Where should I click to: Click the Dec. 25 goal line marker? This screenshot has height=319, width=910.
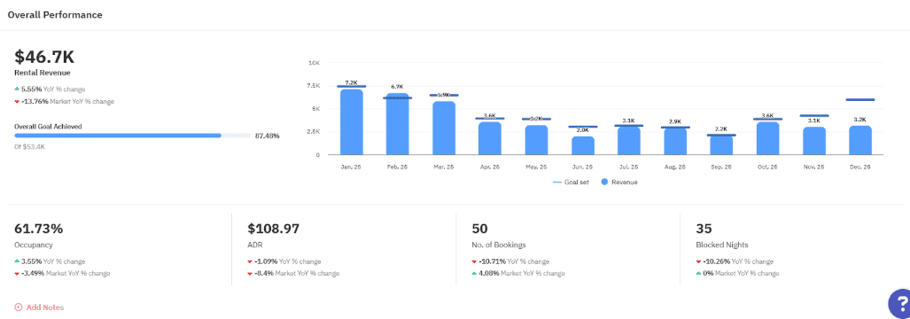(x=860, y=100)
